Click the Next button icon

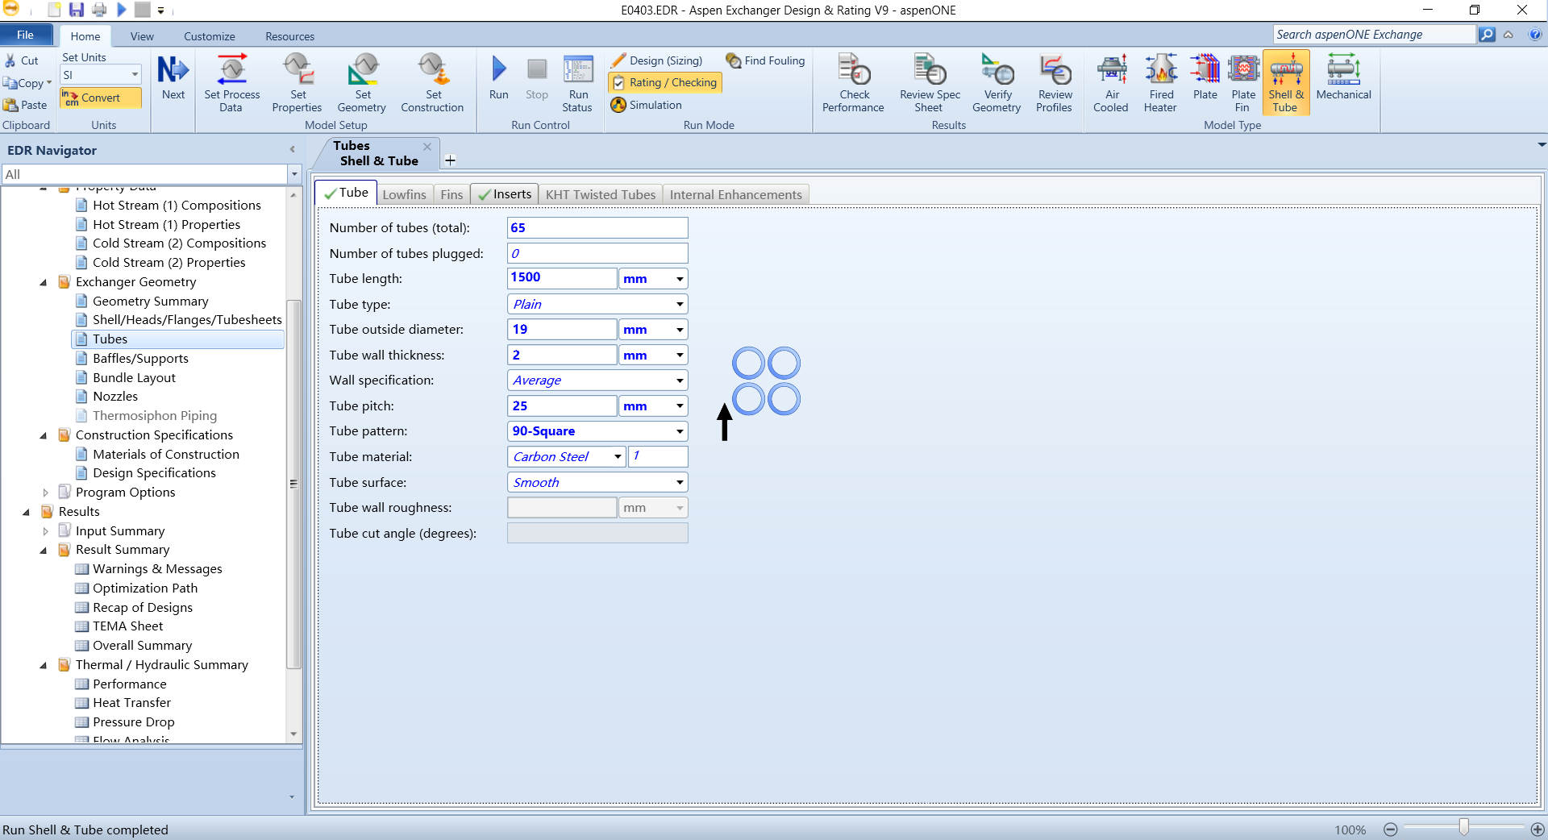(x=173, y=71)
